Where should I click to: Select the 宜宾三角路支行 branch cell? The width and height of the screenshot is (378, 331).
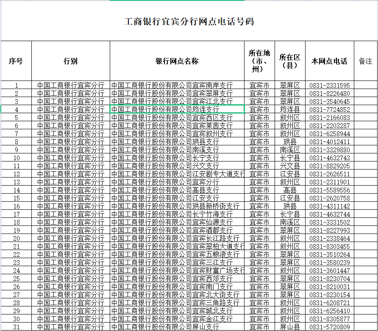pos(177,303)
